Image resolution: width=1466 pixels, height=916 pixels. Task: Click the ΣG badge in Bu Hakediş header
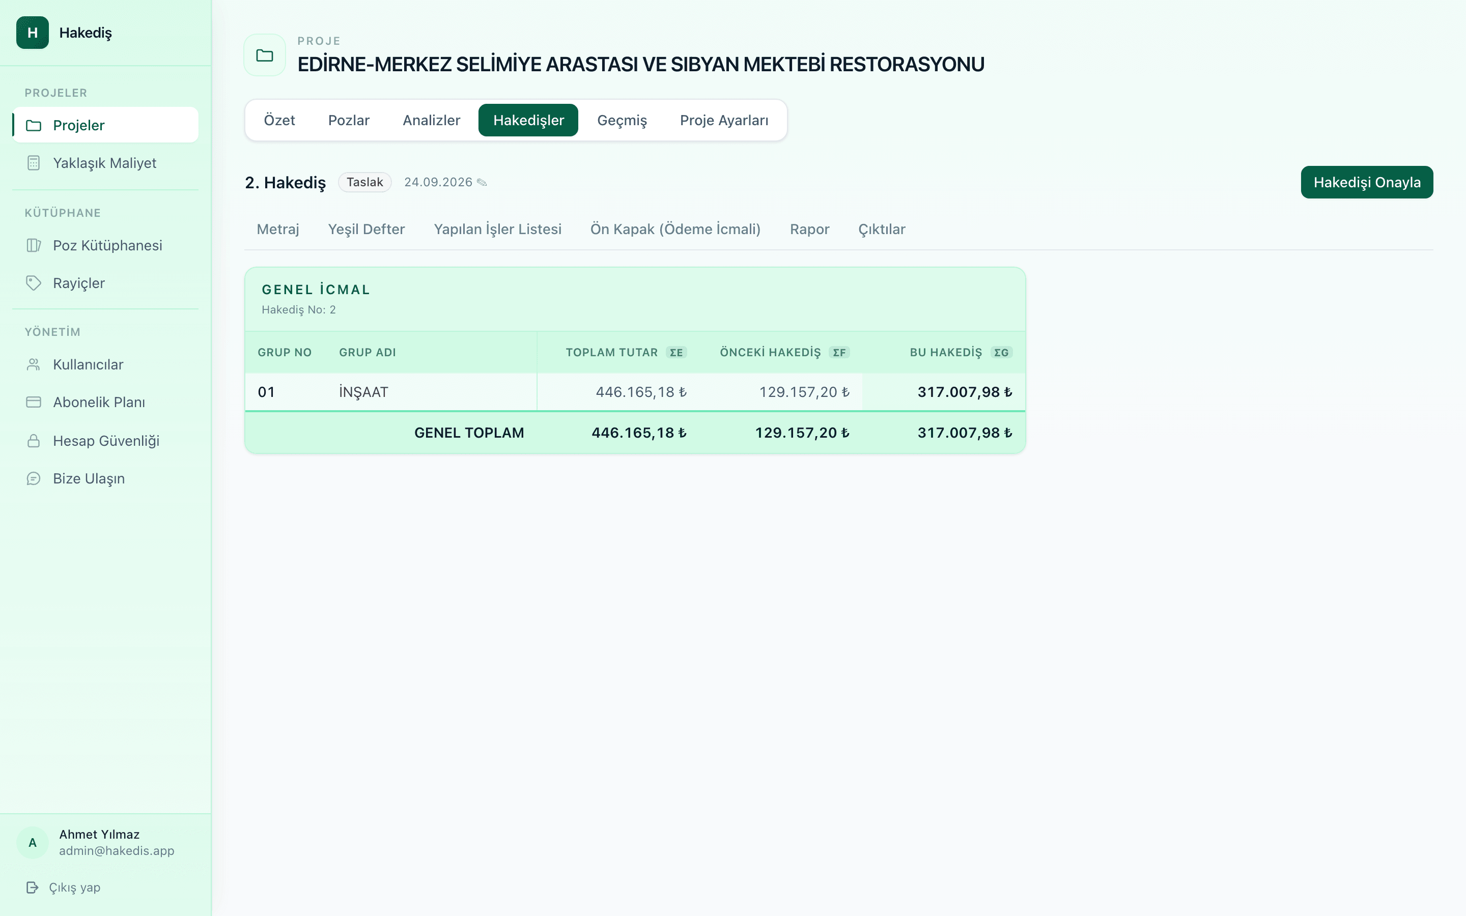(x=1001, y=353)
